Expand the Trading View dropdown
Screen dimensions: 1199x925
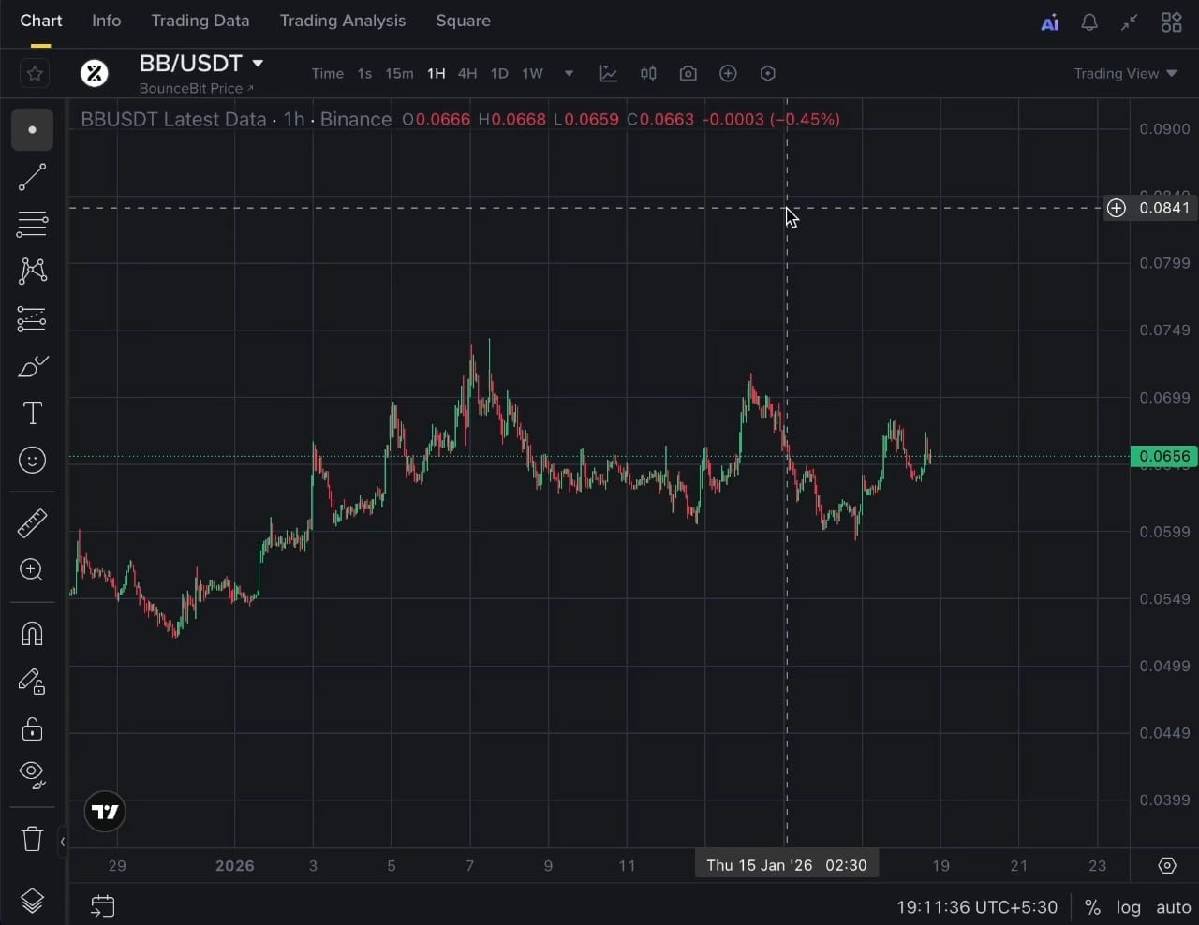tap(1124, 73)
